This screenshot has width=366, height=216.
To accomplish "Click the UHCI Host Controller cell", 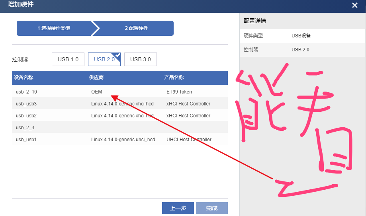I will point(189,139).
